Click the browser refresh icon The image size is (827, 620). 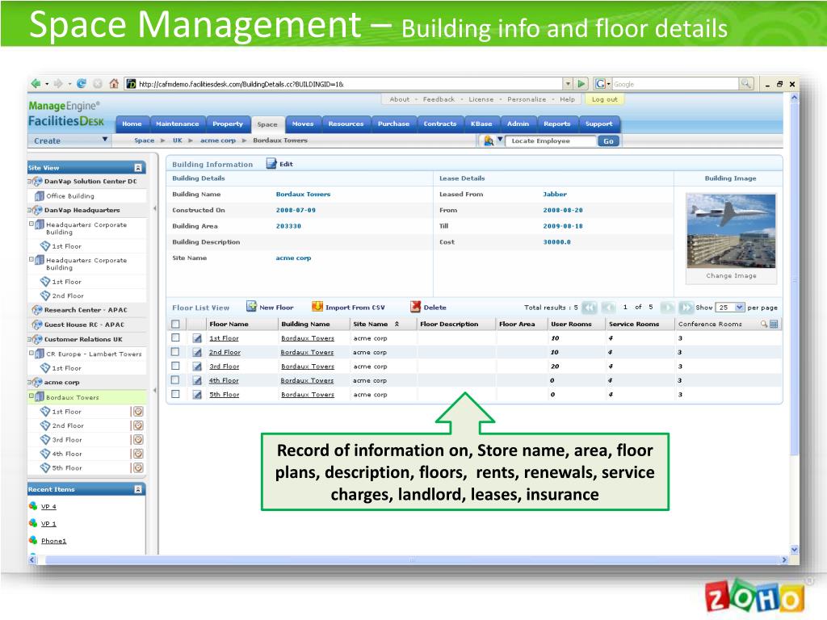click(82, 83)
